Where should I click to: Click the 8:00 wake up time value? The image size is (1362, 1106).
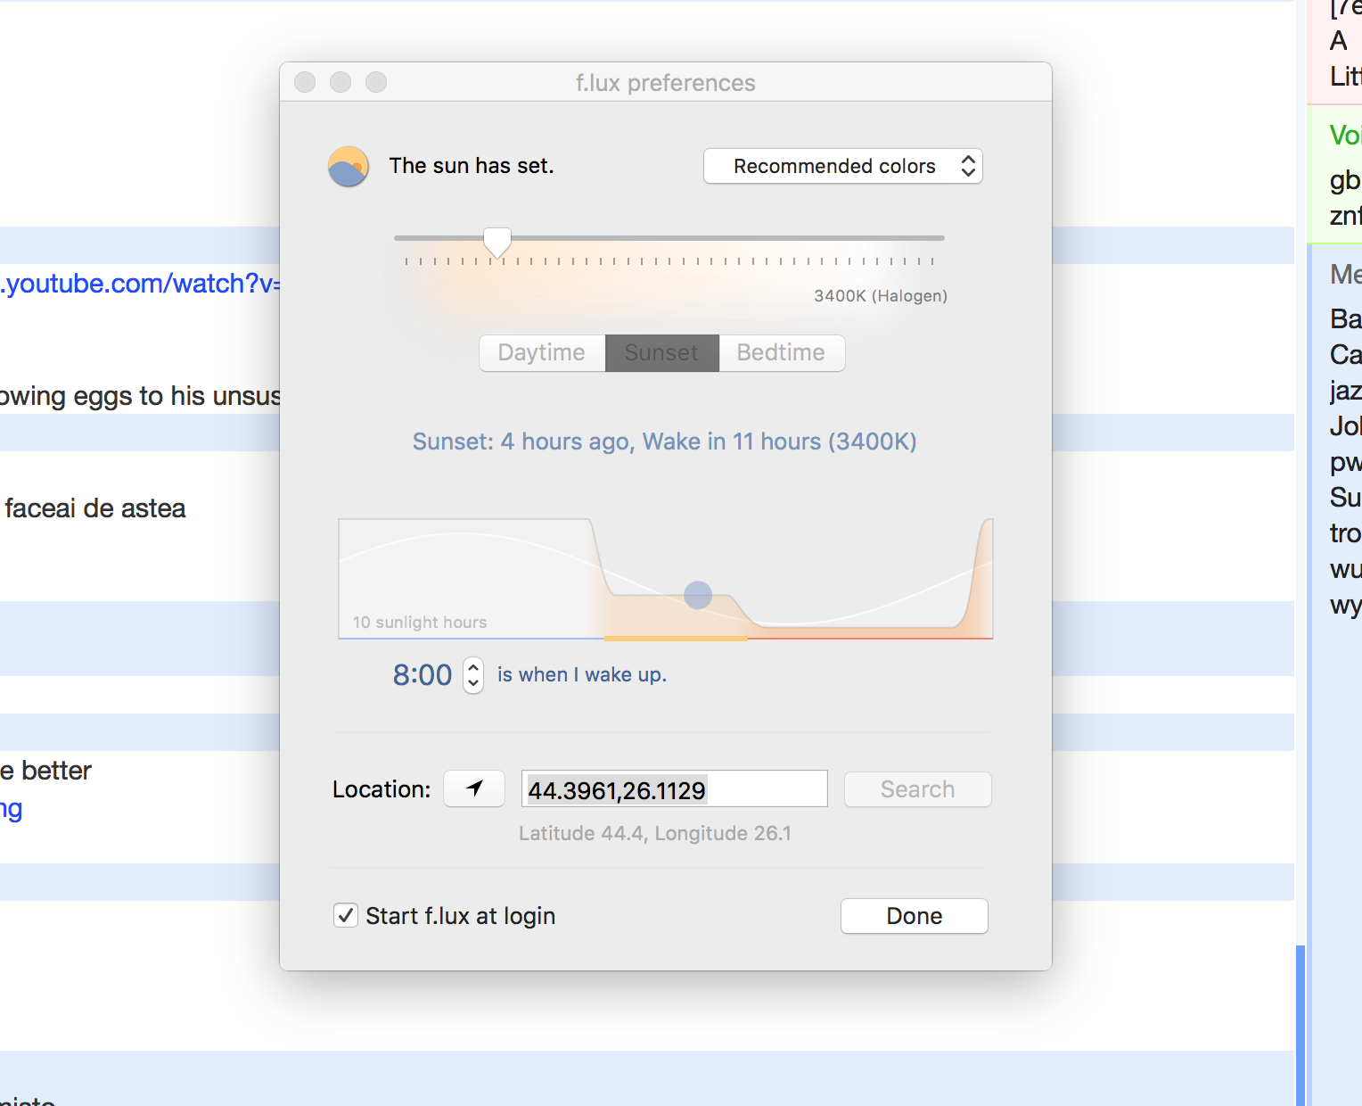pos(423,675)
